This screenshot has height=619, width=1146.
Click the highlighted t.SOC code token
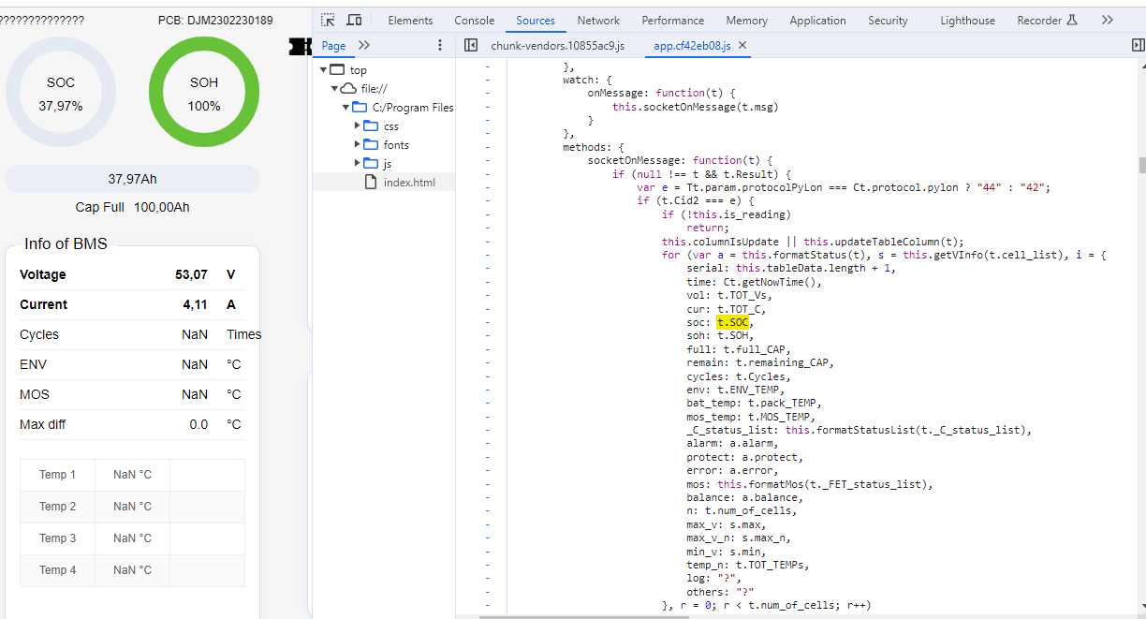point(733,322)
